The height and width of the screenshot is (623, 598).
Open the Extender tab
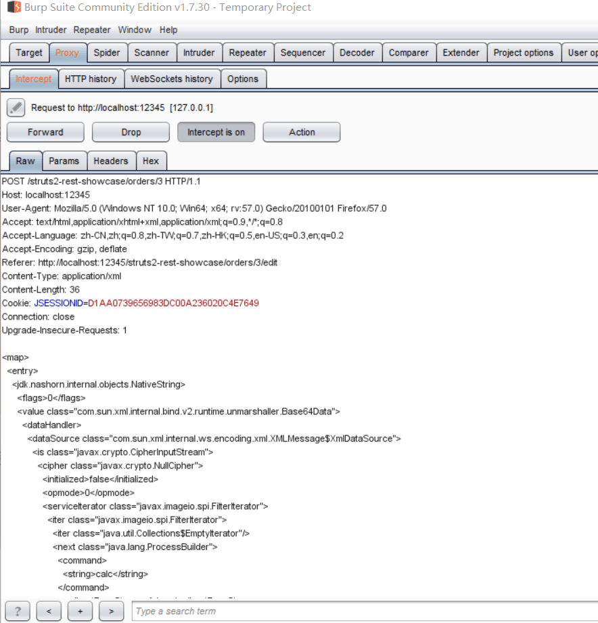[x=461, y=53]
